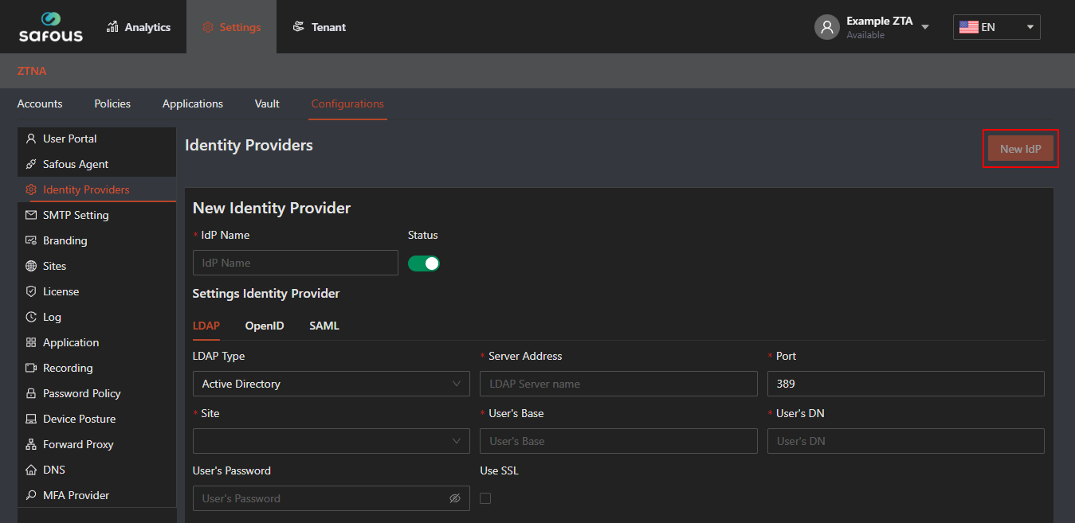This screenshot has width=1075, height=523.
Task: Click the Safous Agent rocket icon
Action: point(31,164)
